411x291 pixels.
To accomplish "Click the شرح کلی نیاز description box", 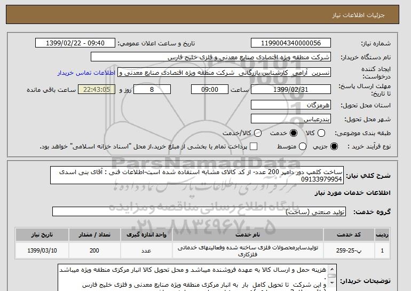I will 197,175.
